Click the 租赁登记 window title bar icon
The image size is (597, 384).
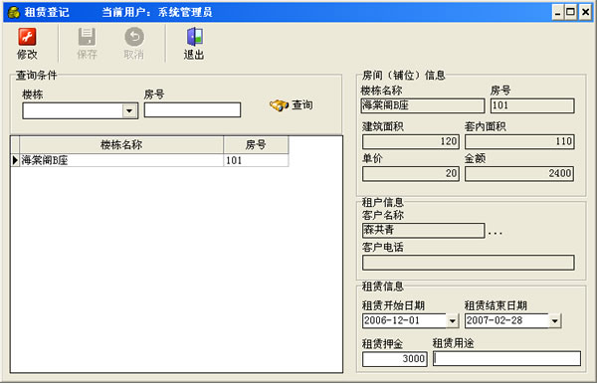click(14, 12)
